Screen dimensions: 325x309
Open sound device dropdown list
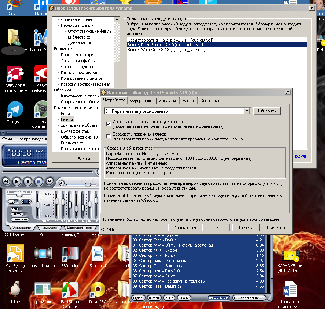247,111
